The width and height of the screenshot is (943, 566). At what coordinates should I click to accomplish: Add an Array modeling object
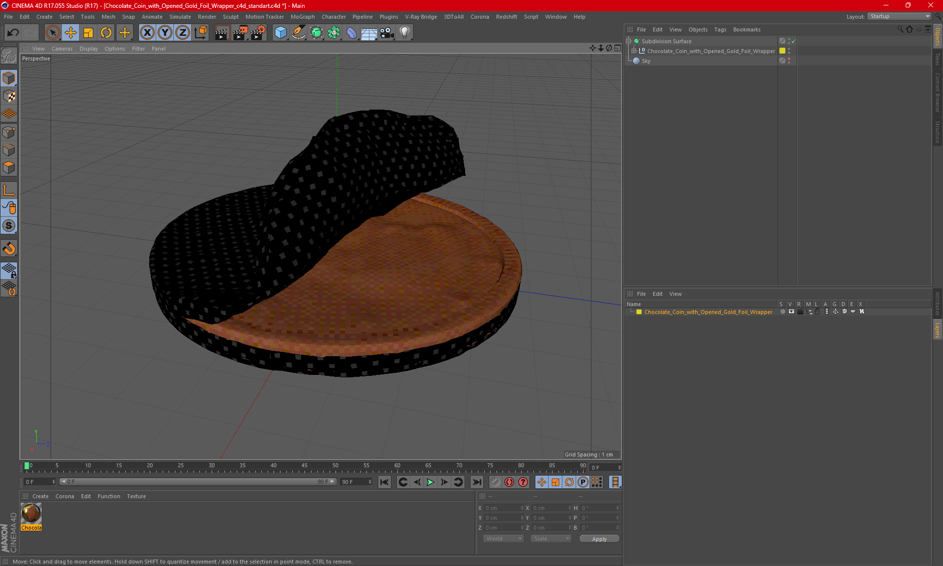click(x=334, y=32)
